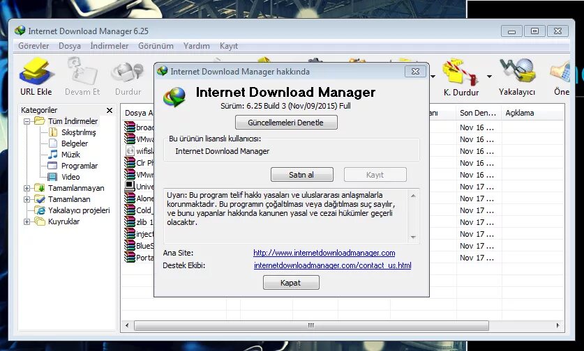The image size is (584, 351).
Task: Click the IDM logo in about dialog
Action: (x=174, y=97)
